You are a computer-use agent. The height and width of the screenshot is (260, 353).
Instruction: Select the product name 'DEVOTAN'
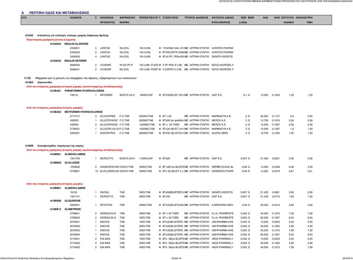106,205
